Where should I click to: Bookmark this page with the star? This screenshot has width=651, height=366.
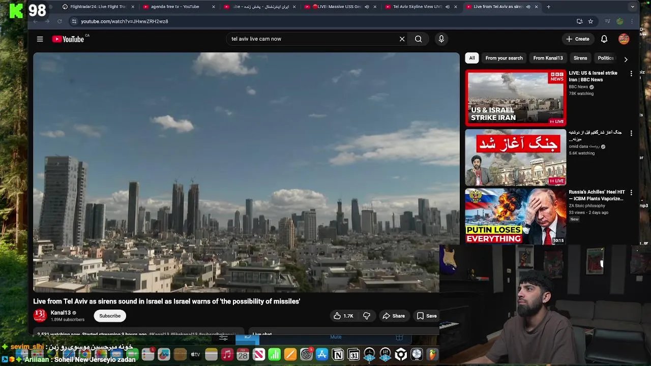click(590, 21)
